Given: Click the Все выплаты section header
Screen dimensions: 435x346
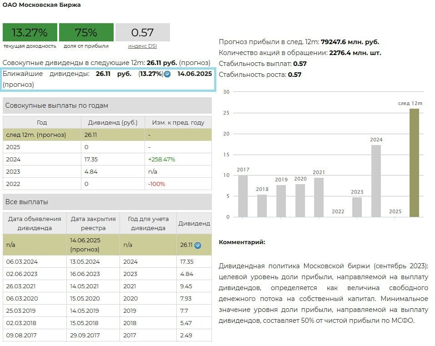Looking at the screenshot, I should 107,202.
